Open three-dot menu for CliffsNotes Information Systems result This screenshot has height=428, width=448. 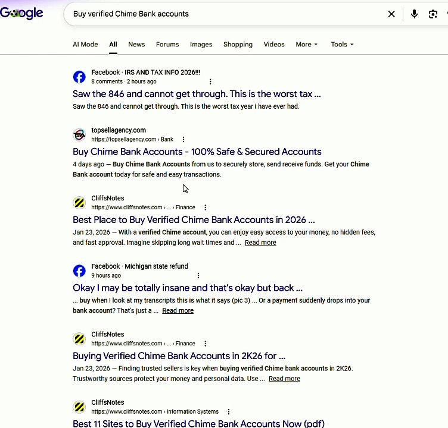[x=228, y=412]
